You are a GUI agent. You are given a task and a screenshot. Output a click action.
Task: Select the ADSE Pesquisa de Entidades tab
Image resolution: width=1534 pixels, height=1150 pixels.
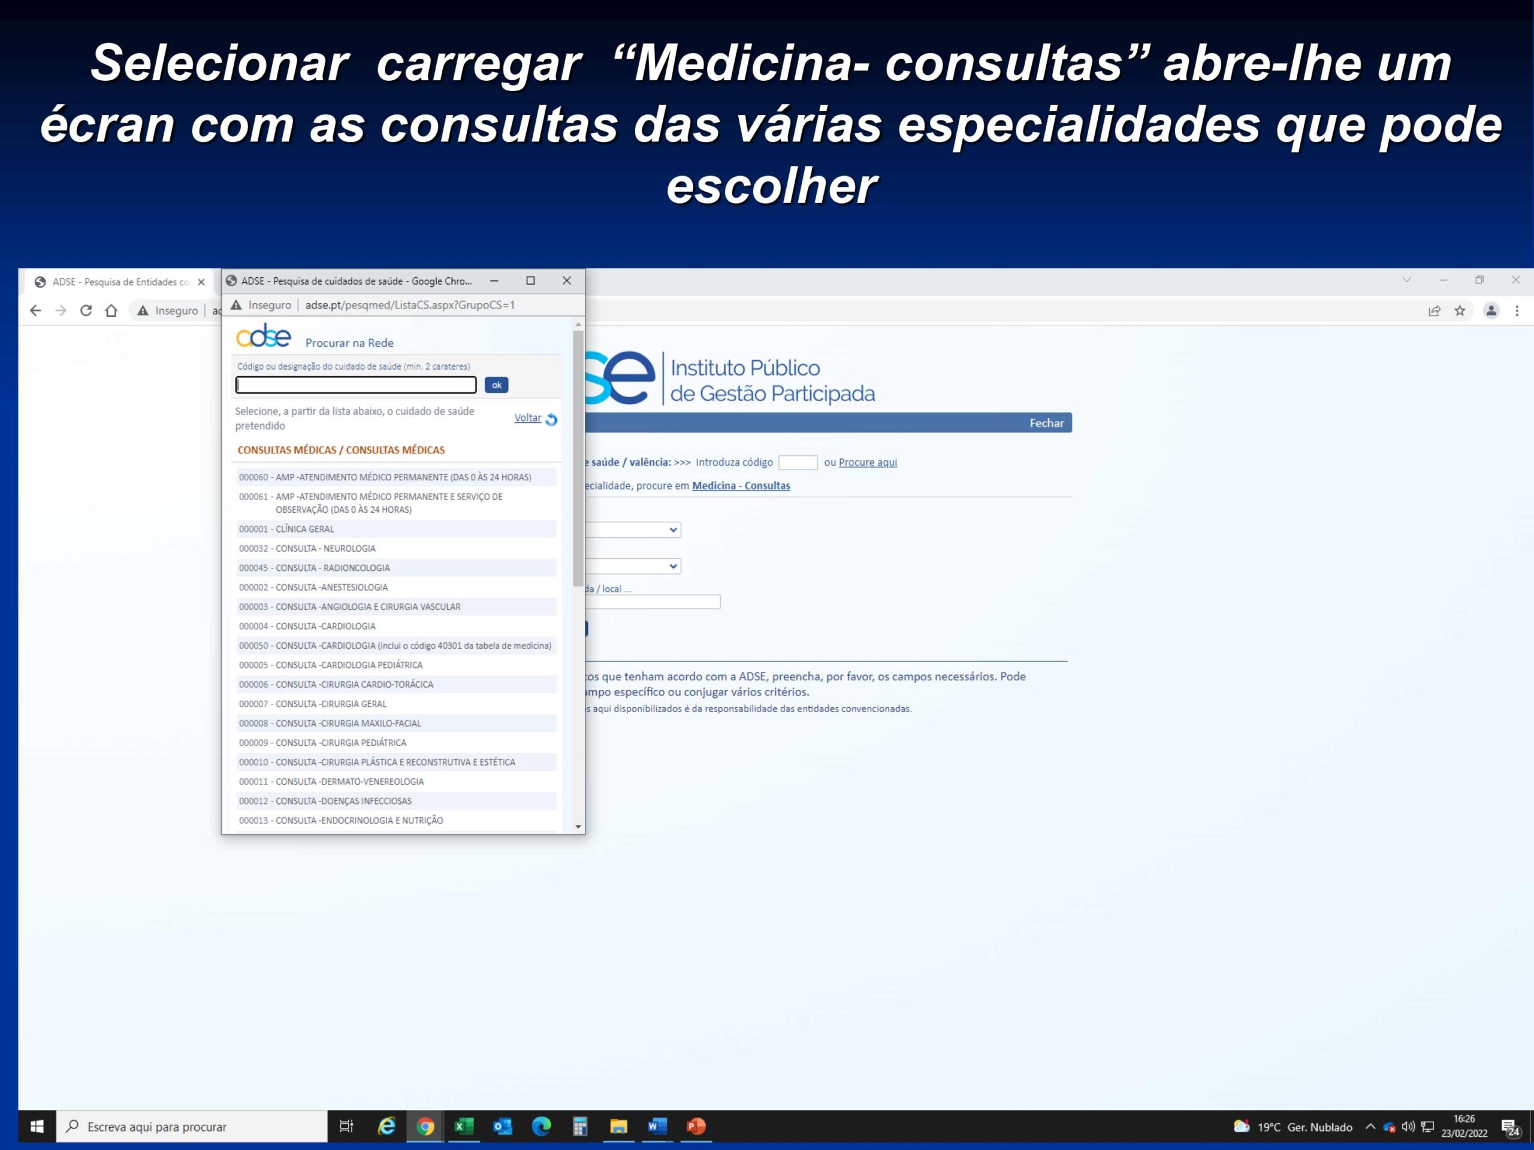119,282
